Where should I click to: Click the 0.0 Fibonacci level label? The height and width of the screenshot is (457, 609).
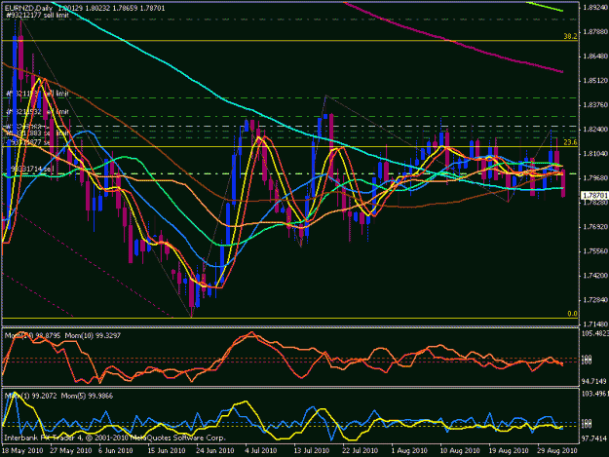tap(572, 314)
